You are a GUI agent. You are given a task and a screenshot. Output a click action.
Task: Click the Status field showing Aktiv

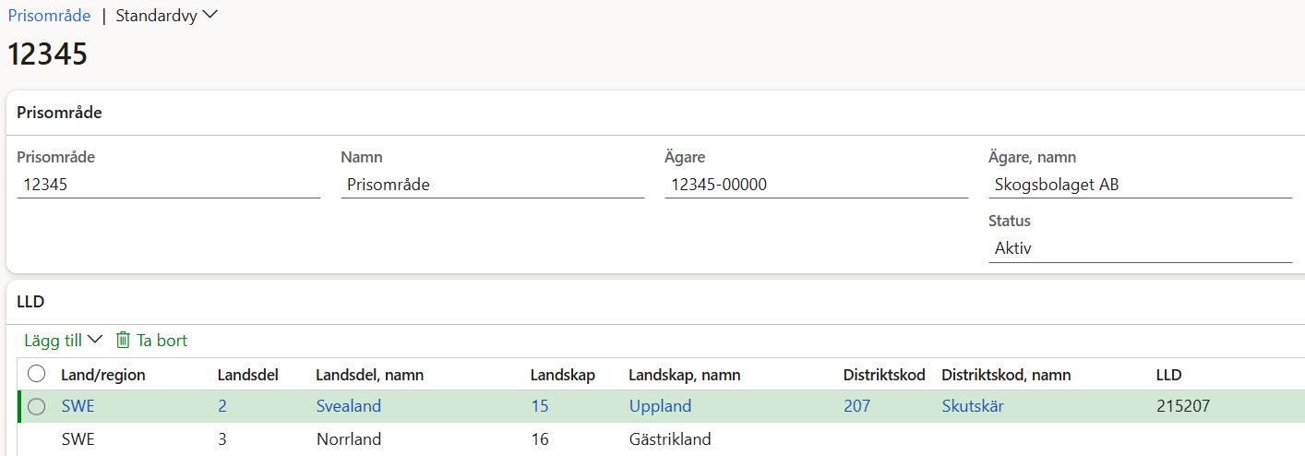click(1140, 248)
